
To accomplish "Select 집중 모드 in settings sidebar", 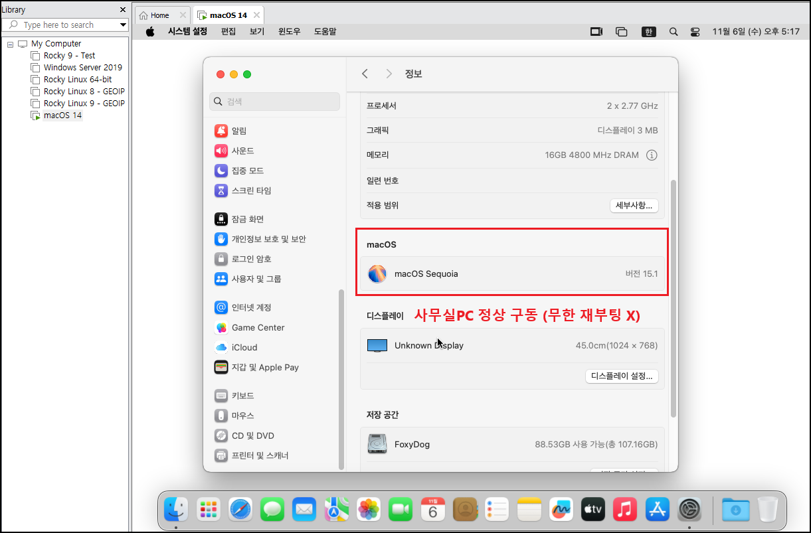I will tap(238, 171).
